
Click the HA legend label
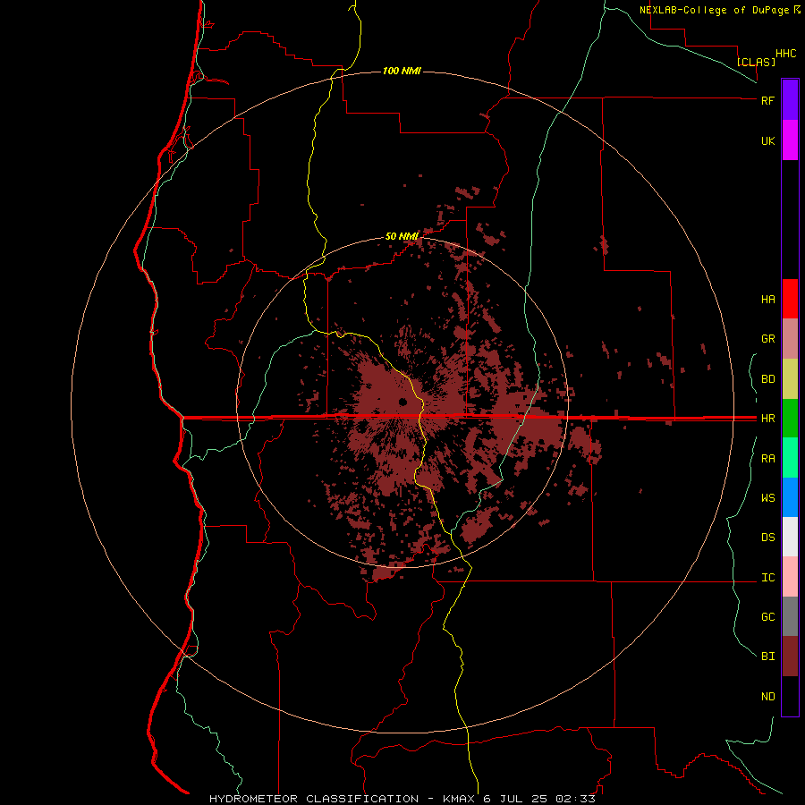tap(767, 299)
